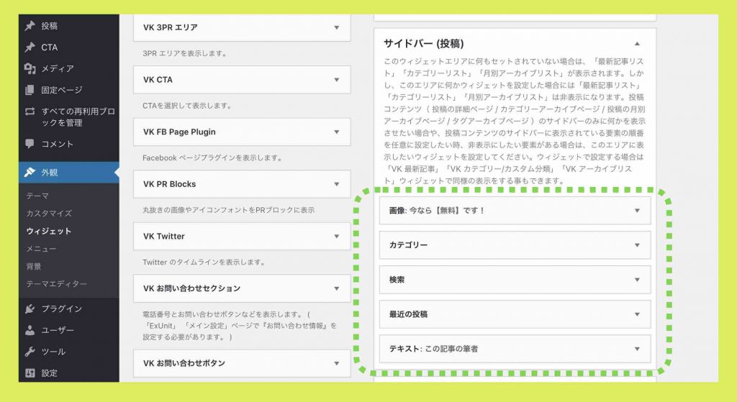Click the pages icon beside 固定ページ
This screenshot has height=402, width=737.
[30, 90]
